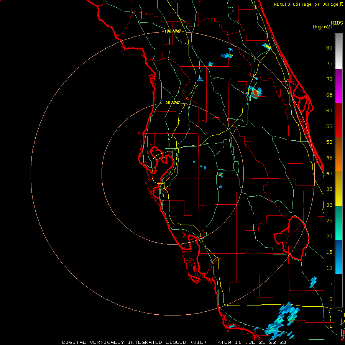Click the 75 value on the scale
Image resolution: width=345 pixels, height=345 pixels.
point(329,64)
